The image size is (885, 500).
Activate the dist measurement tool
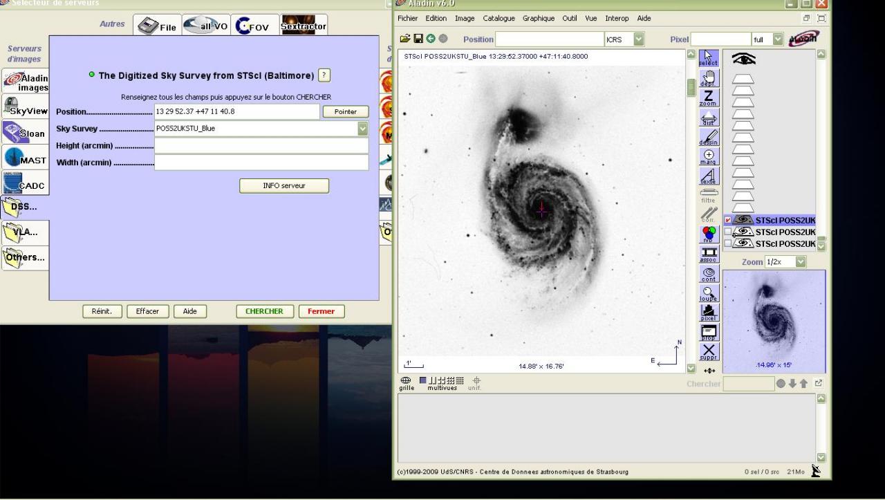point(709,118)
